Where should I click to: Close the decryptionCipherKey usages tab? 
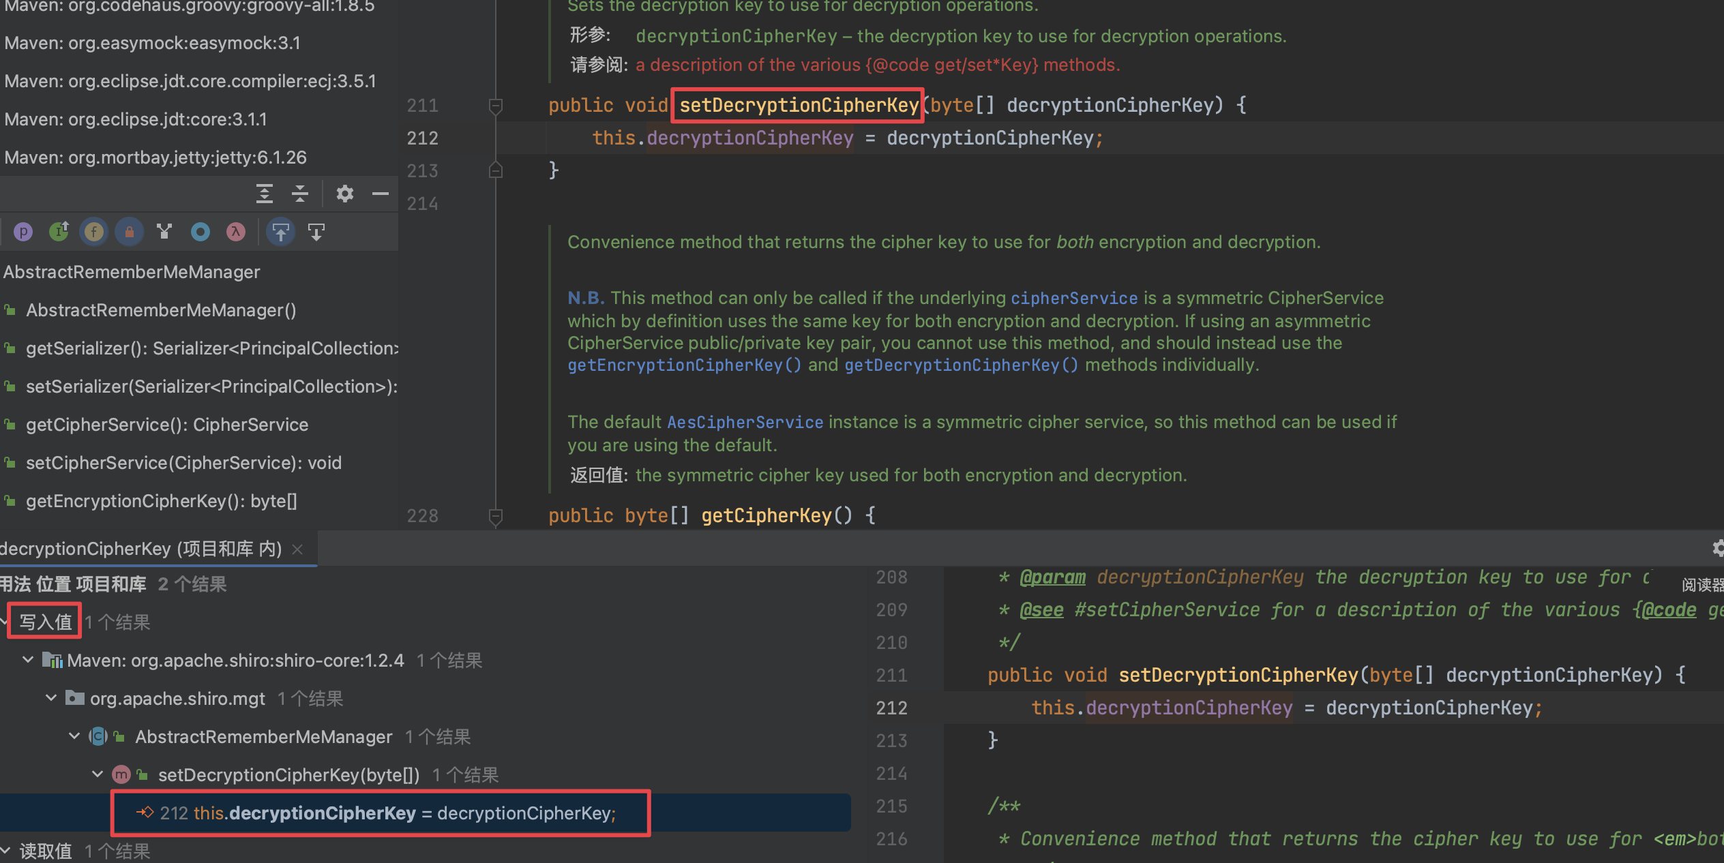(297, 549)
